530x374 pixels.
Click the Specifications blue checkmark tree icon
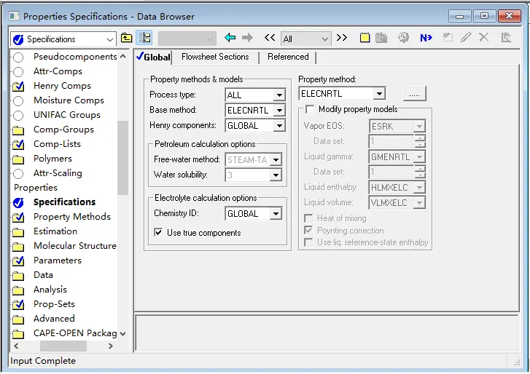point(18,203)
